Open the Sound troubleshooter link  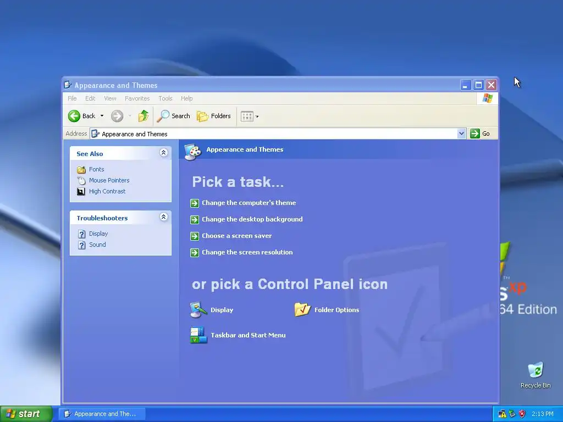[x=97, y=245]
